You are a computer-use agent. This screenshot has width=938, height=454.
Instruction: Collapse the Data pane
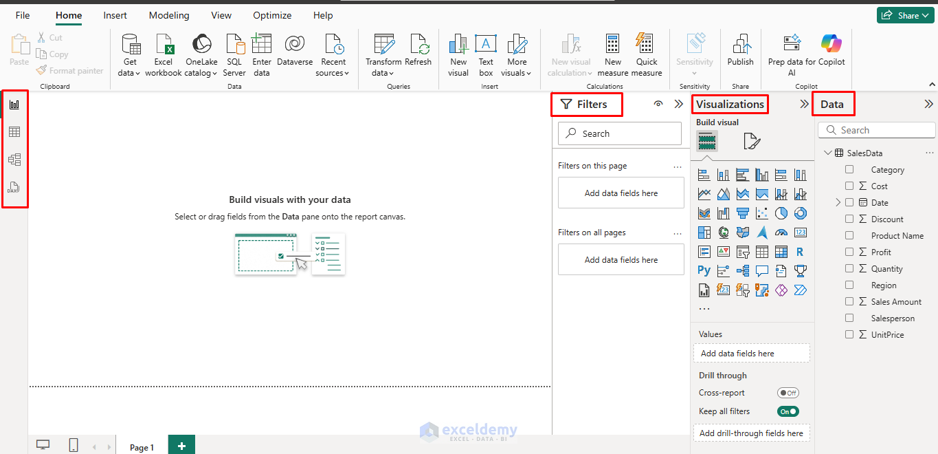[x=928, y=105]
